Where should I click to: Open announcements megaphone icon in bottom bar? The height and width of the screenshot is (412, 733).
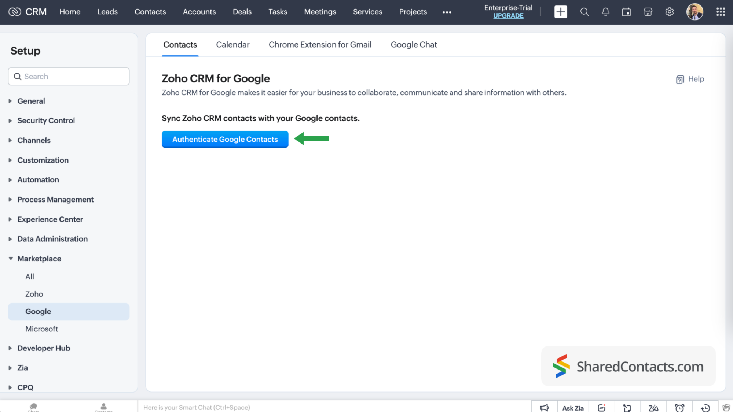pos(544,408)
